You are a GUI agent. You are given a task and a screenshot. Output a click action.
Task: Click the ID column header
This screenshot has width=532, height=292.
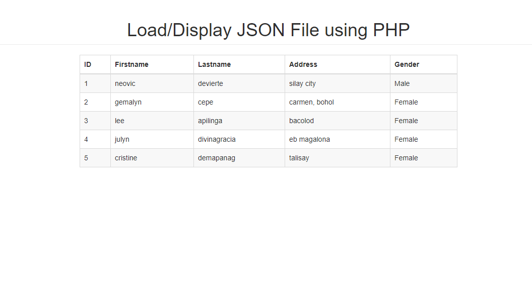[88, 64]
